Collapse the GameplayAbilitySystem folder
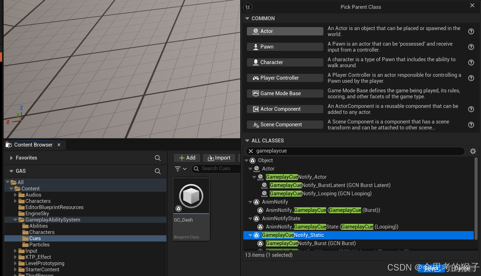481x276 pixels. pyautogui.click(x=15, y=220)
